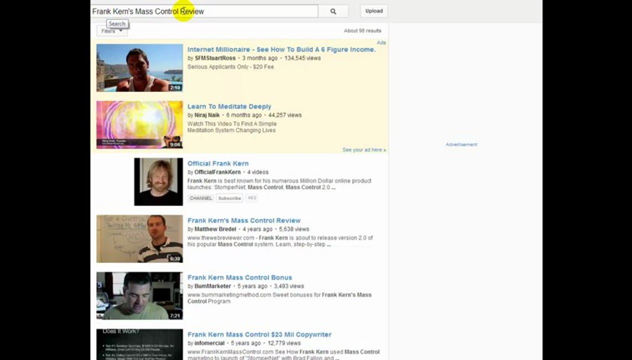Click into the search text field
The width and height of the screenshot is (632, 360).
204,11
